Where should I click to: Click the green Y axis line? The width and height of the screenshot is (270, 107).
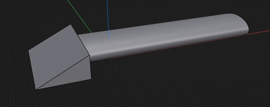(x=79, y=16)
